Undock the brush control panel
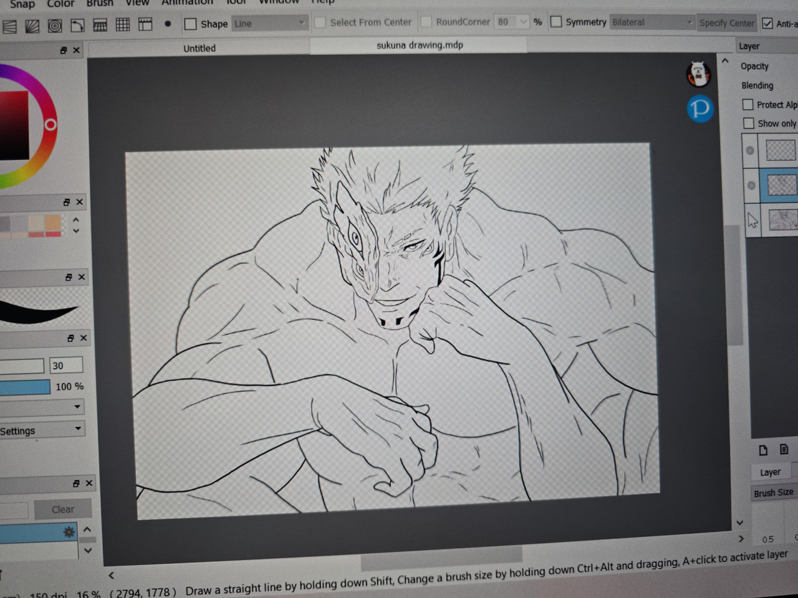The image size is (798, 598). 70,338
